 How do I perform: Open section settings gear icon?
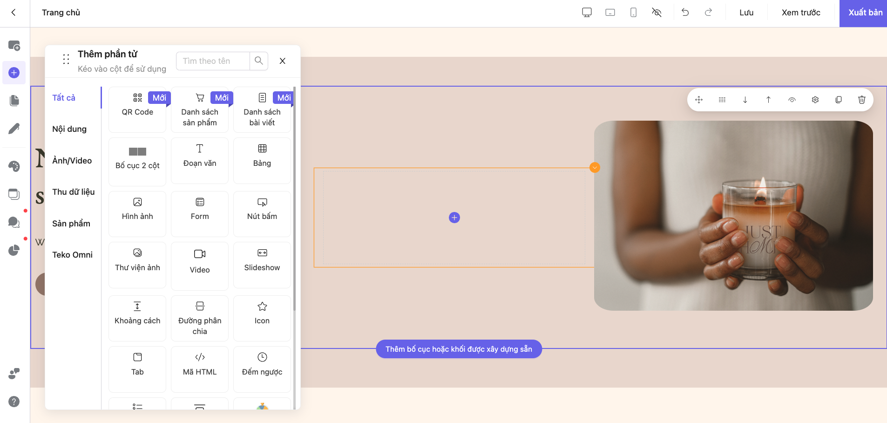[815, 100]
